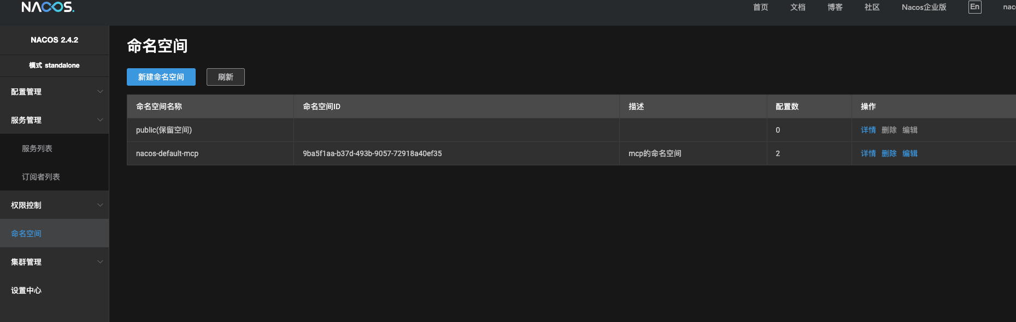Click 编辑 for nacos-default-mcp namespace
Viewport: 1016px width, 322px height.
(910, 153)
